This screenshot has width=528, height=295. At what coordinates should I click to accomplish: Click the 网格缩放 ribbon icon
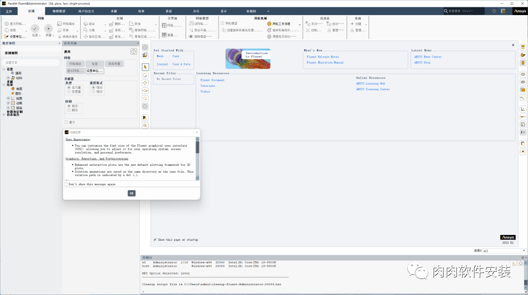point(59,24)
